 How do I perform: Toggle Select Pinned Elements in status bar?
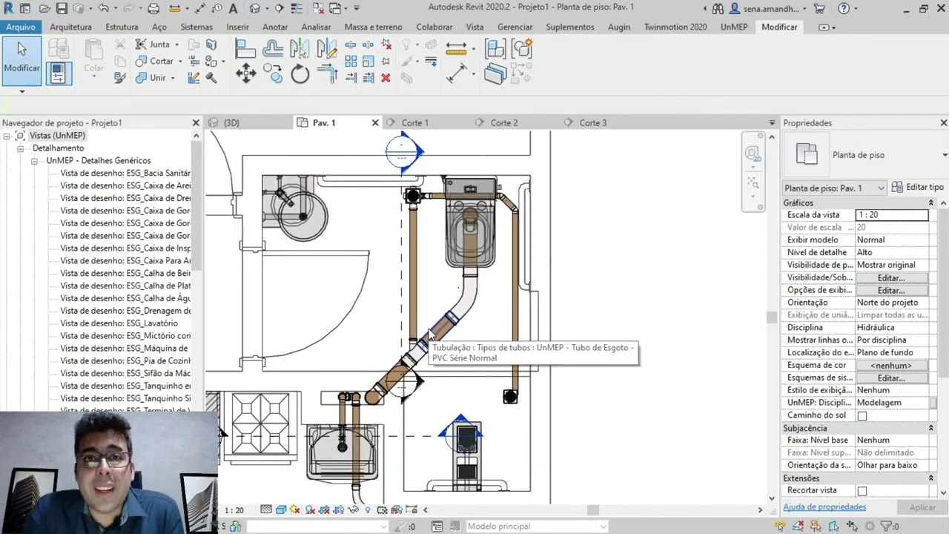pyautogui.click(x=816, y=526)
